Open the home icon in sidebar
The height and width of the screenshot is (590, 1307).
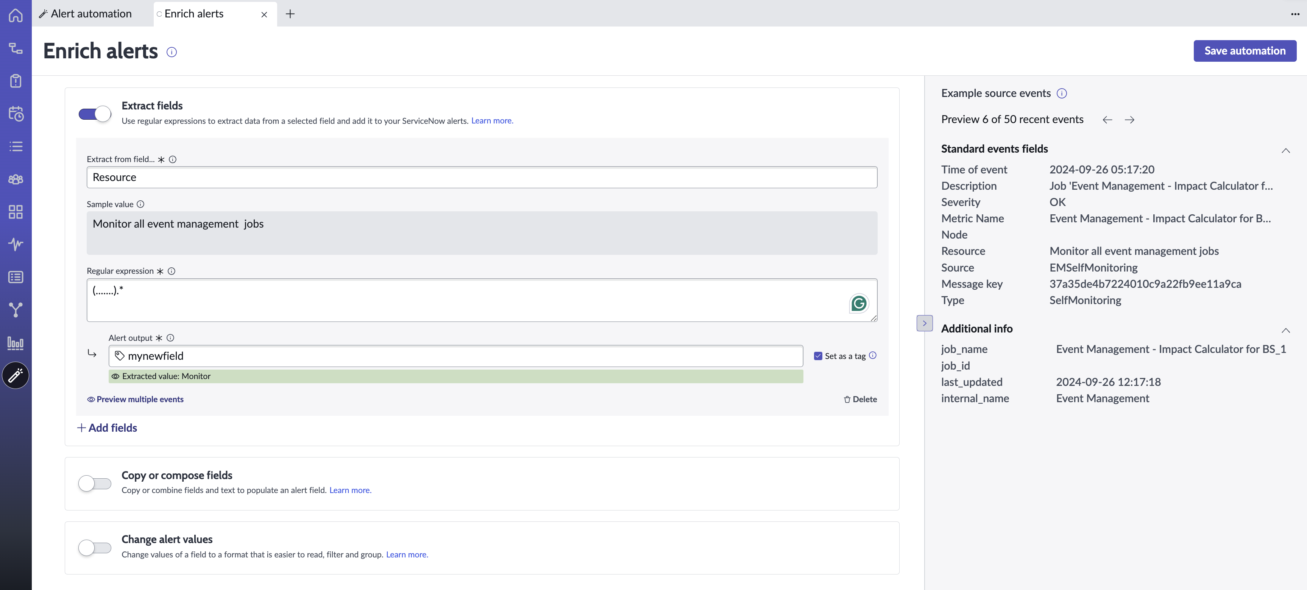16,15
